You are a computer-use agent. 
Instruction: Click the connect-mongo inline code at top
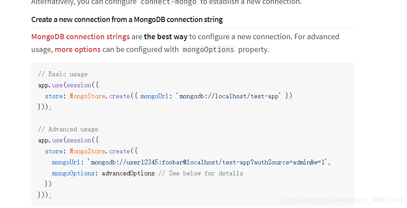pos(169,2)
